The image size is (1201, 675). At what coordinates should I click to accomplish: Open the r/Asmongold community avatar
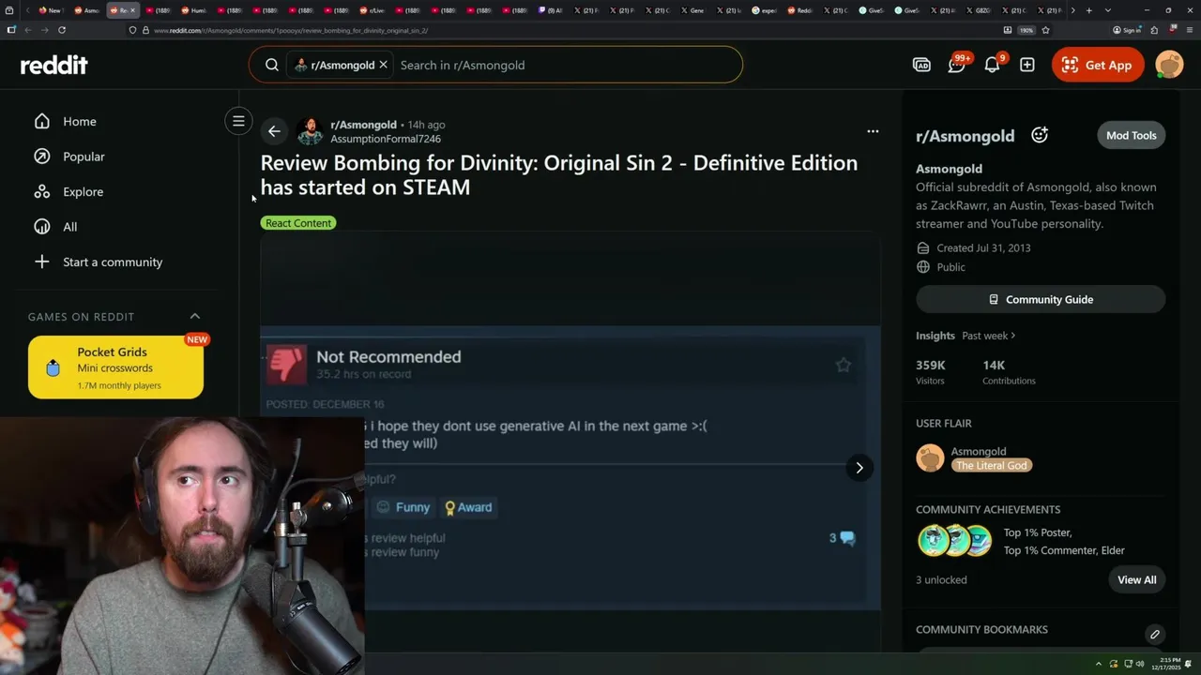tap(310, 131)
